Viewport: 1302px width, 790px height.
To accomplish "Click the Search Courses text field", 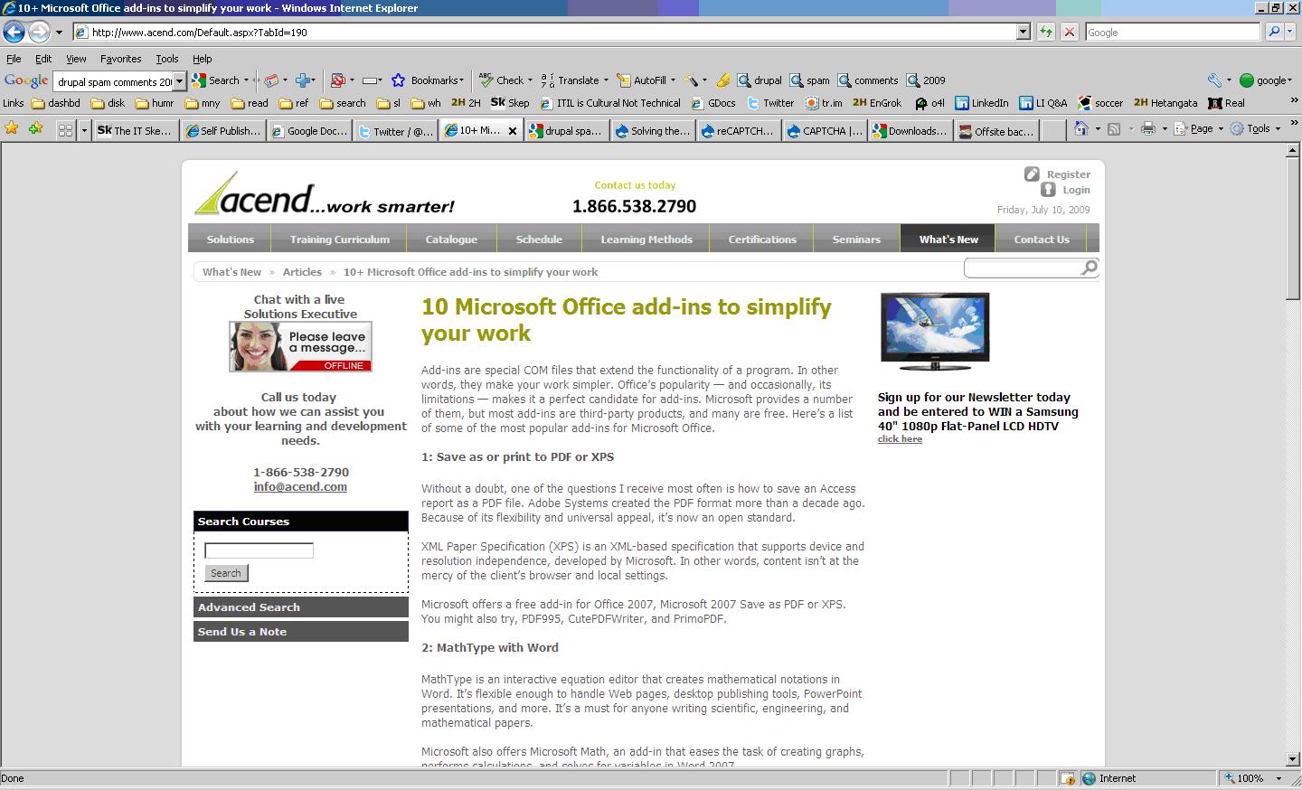I will point(259,550).
